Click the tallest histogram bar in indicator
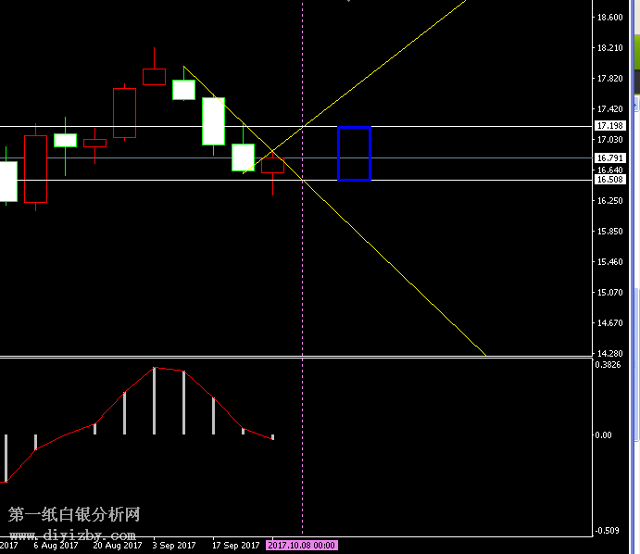This screenshot has height=554, width=640. [x=155, y=400]
